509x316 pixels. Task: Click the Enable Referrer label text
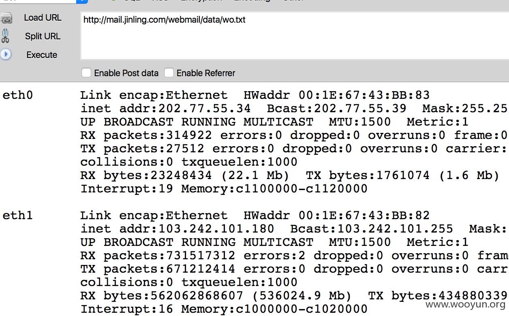tap(206, 73)
